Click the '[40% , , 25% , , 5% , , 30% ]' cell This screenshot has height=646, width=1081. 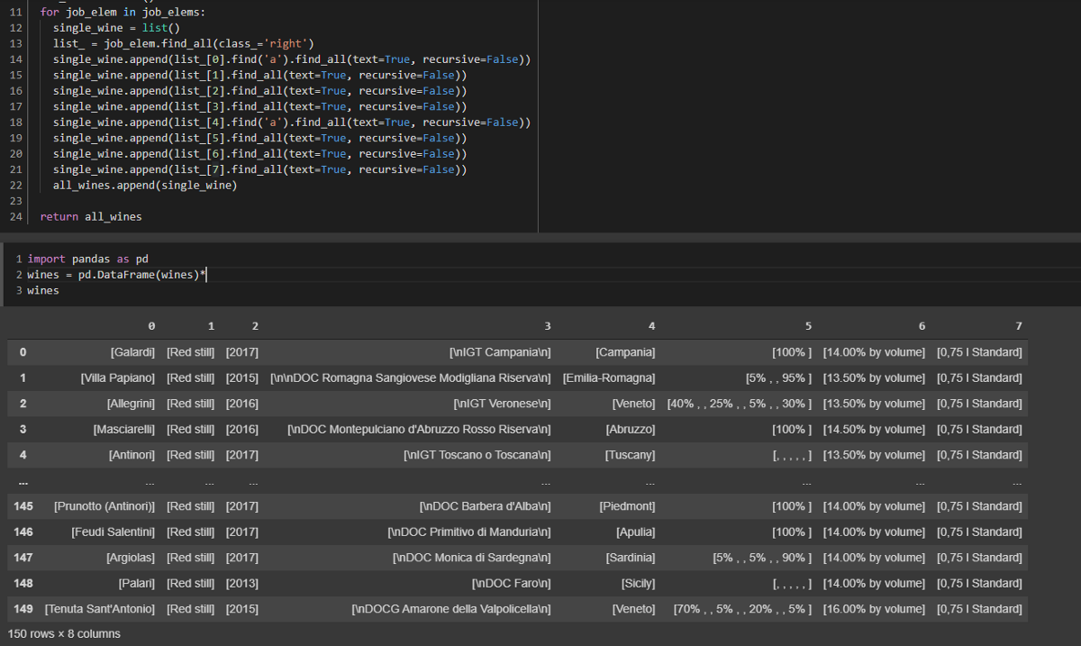click(x=740, y=404)
